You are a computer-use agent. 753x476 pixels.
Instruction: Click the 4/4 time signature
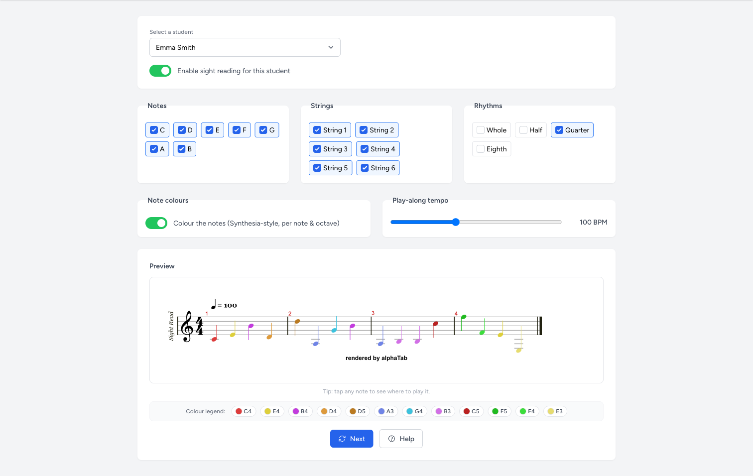[199, 326]
